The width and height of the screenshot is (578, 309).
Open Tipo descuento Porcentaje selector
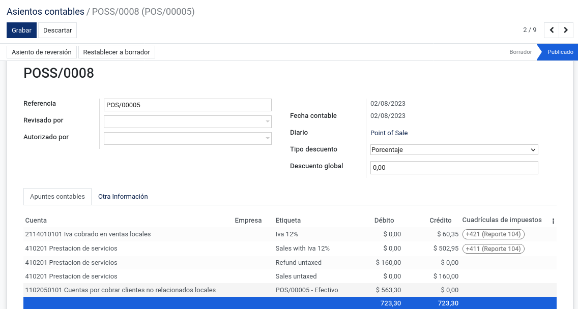[x=454, y=149]
